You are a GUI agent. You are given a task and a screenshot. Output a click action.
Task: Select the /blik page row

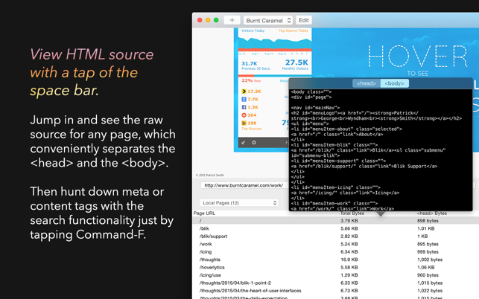[x=336, y=228]
